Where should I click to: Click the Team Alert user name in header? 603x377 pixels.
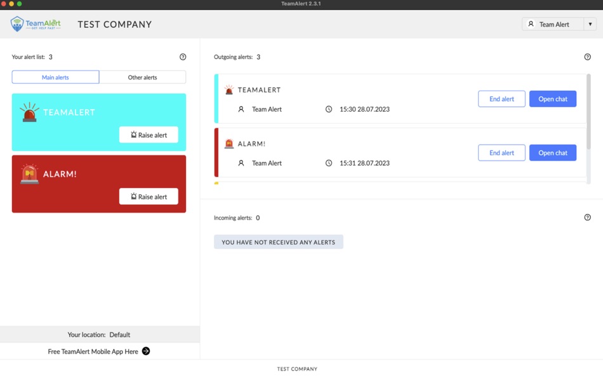(554, 24)
